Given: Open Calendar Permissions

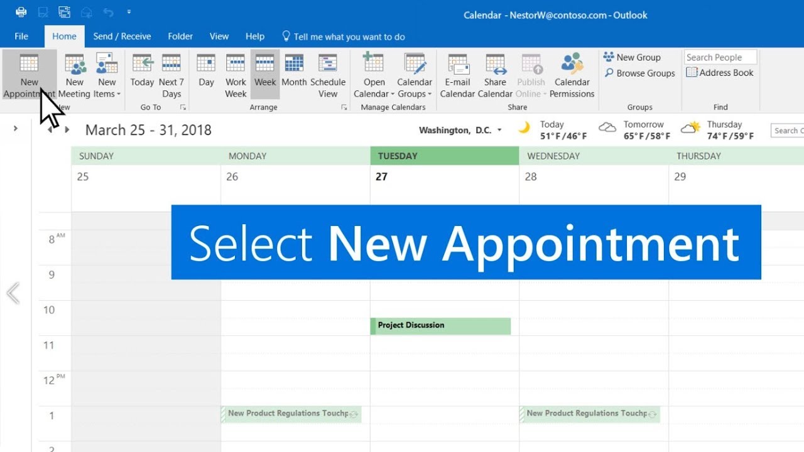Looking at the screenshot, I should [572, 76].
